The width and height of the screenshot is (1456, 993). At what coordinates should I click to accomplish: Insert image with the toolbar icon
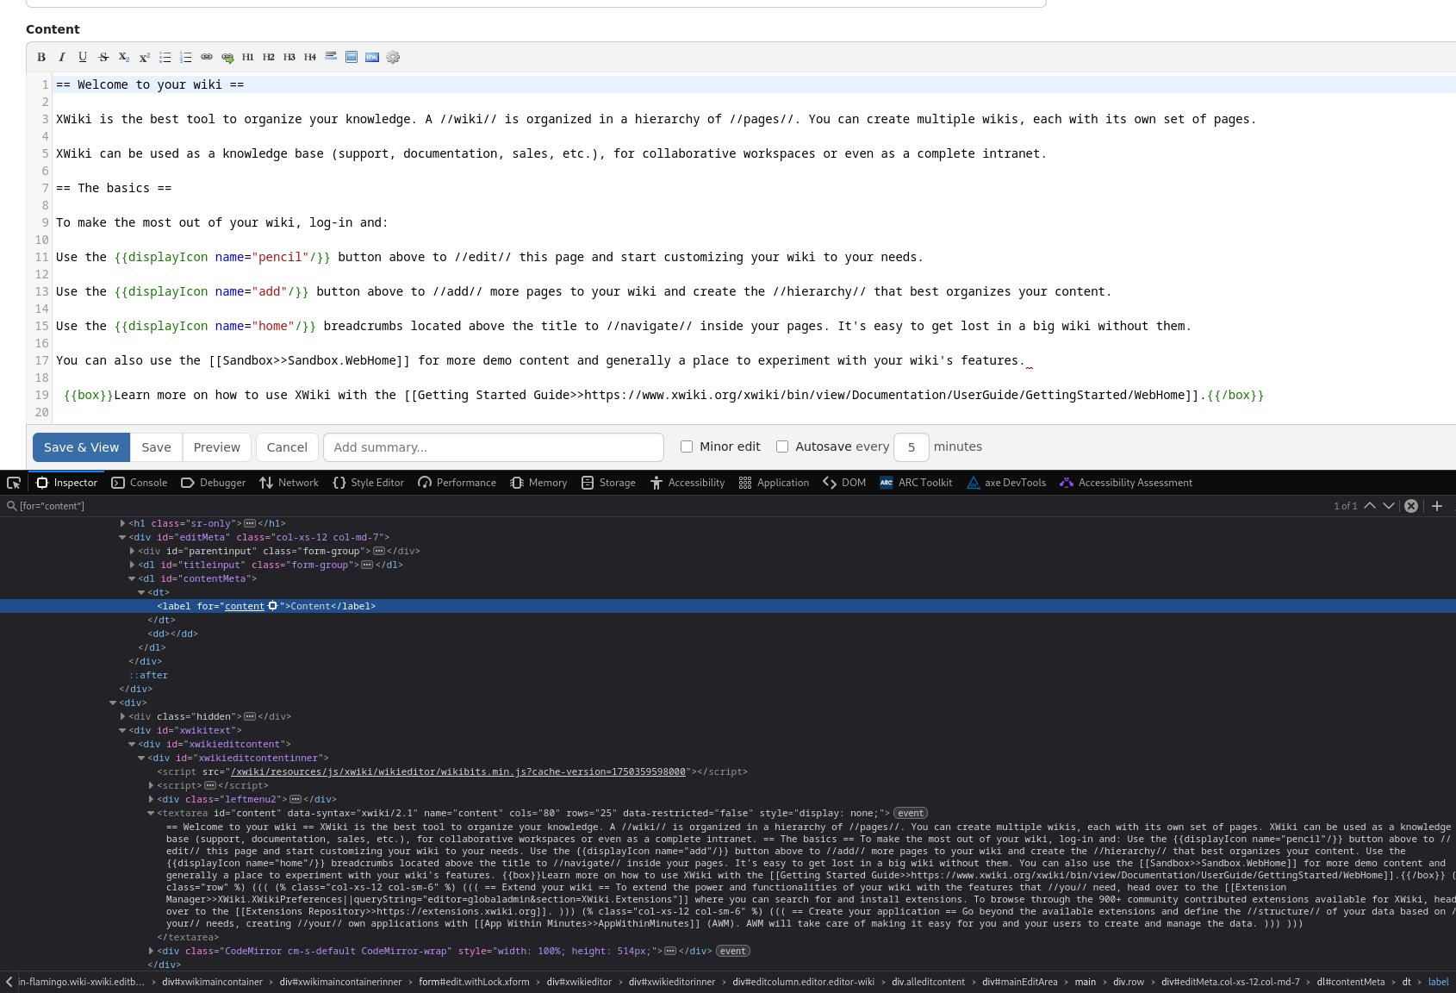coord(352,57)
